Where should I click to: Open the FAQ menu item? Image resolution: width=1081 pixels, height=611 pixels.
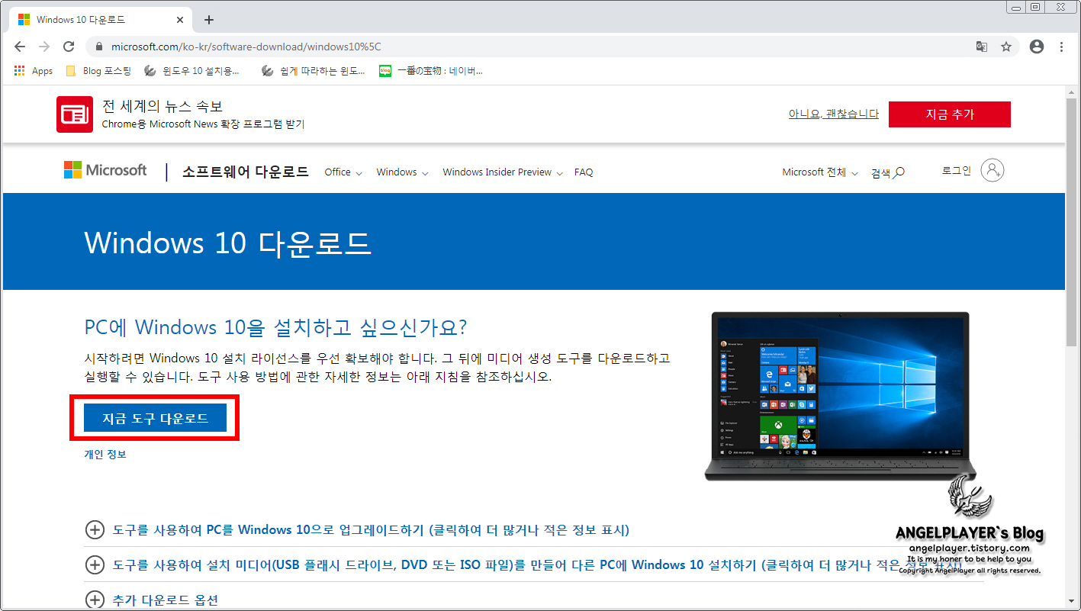coord(584,172)
